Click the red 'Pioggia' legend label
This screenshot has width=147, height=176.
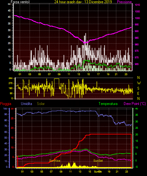pyautogui.click(x=6, y=104)
